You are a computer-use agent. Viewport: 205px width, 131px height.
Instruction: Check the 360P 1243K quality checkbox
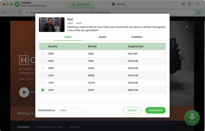coord(43,68)
